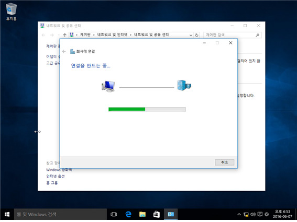Image resolution: width=297 pixels, height=222 pixels.
Task: Select 네트워크 및 공유 센터 breadcrumb item
Action: point(151,34)
